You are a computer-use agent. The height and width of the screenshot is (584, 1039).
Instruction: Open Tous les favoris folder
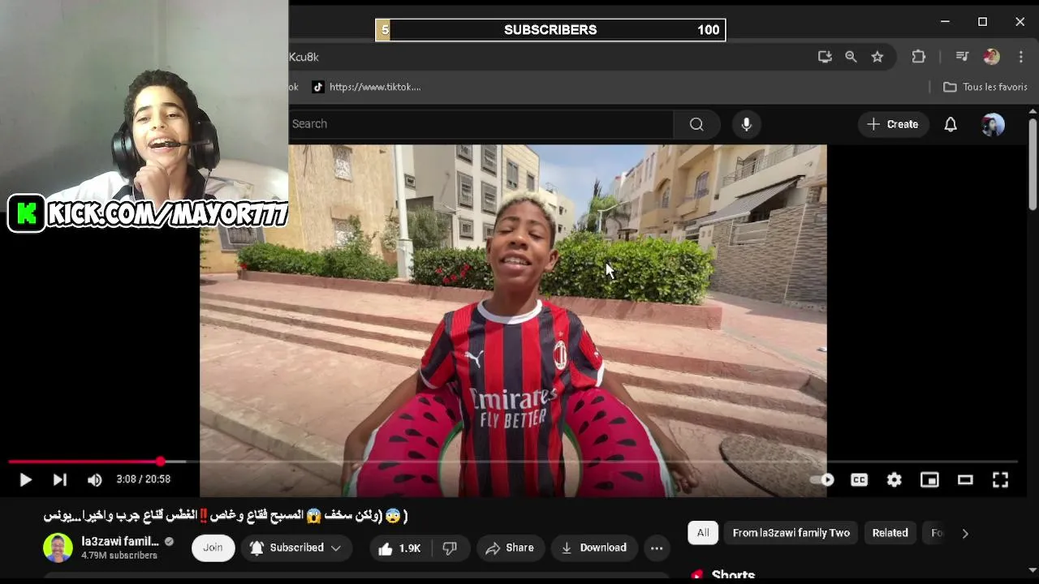pos(985,87)
